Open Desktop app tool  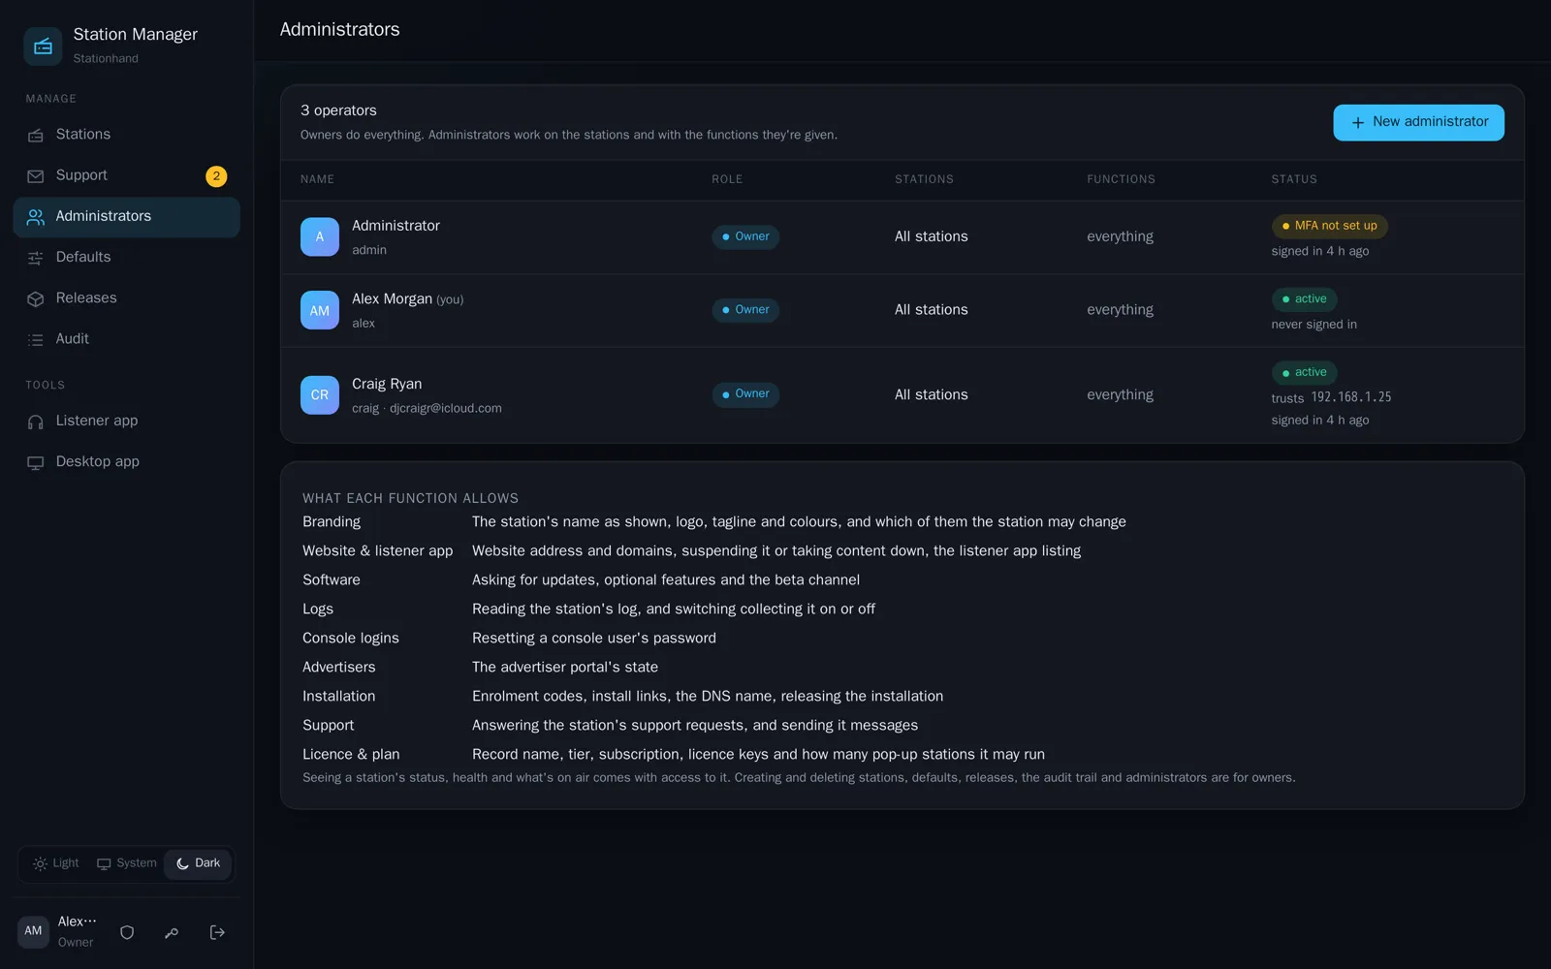click(x=126, y=462)
